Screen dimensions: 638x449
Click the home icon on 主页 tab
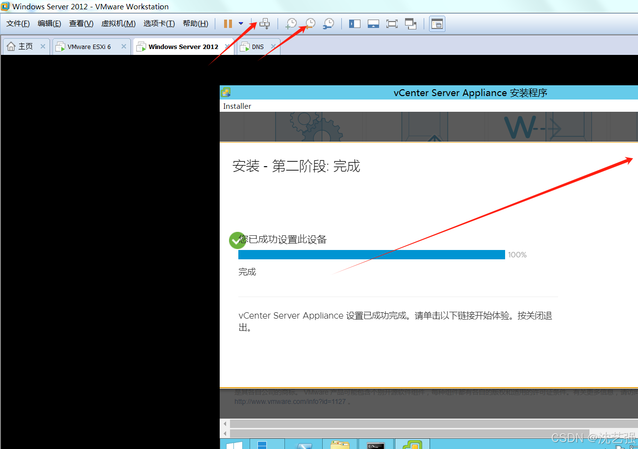(11, 47)
